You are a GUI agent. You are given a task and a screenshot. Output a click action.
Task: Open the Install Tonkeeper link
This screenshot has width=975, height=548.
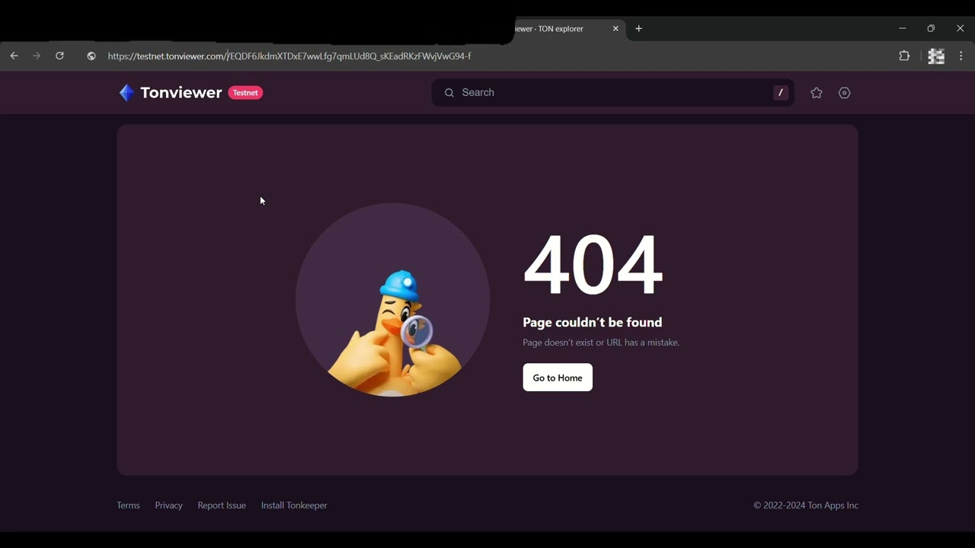pos(294,505)
